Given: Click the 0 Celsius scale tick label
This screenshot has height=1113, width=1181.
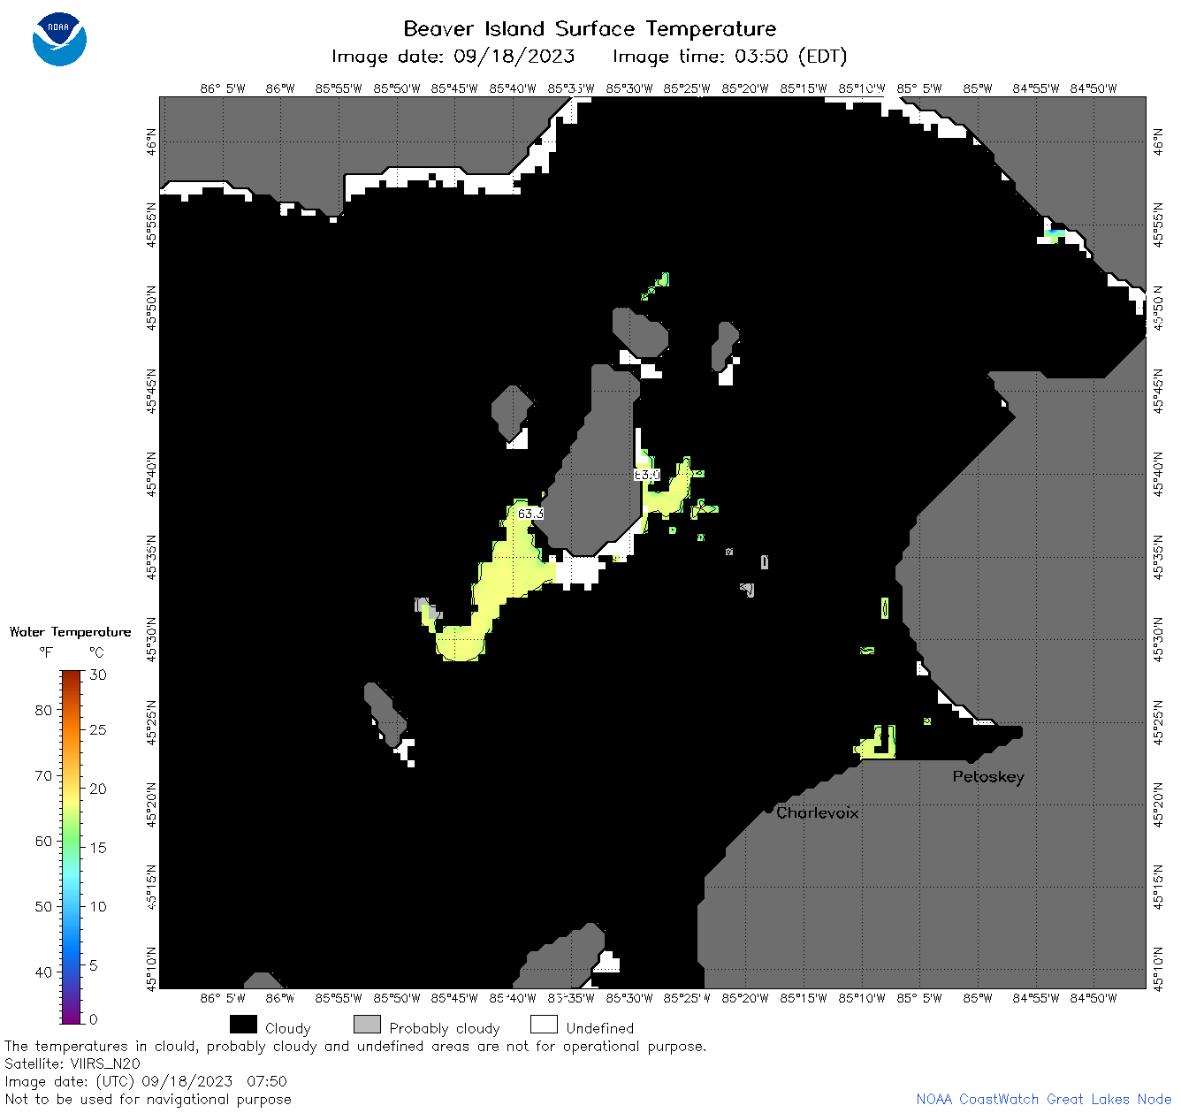Looking at the screenshot, I should (95, 1019).
